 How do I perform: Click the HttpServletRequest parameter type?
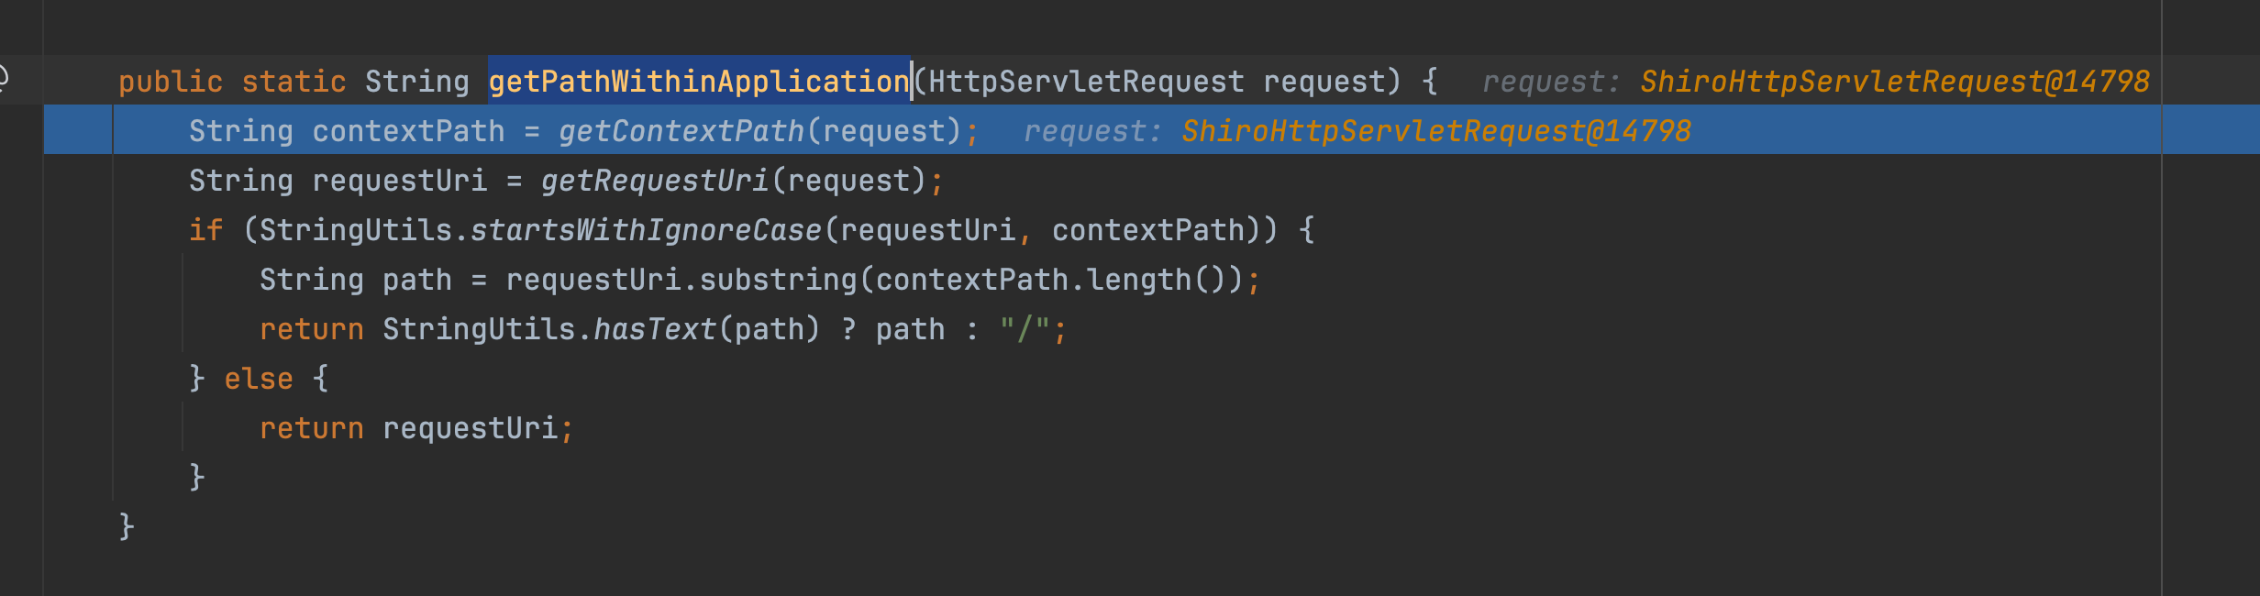click(x=1086, y=82)
